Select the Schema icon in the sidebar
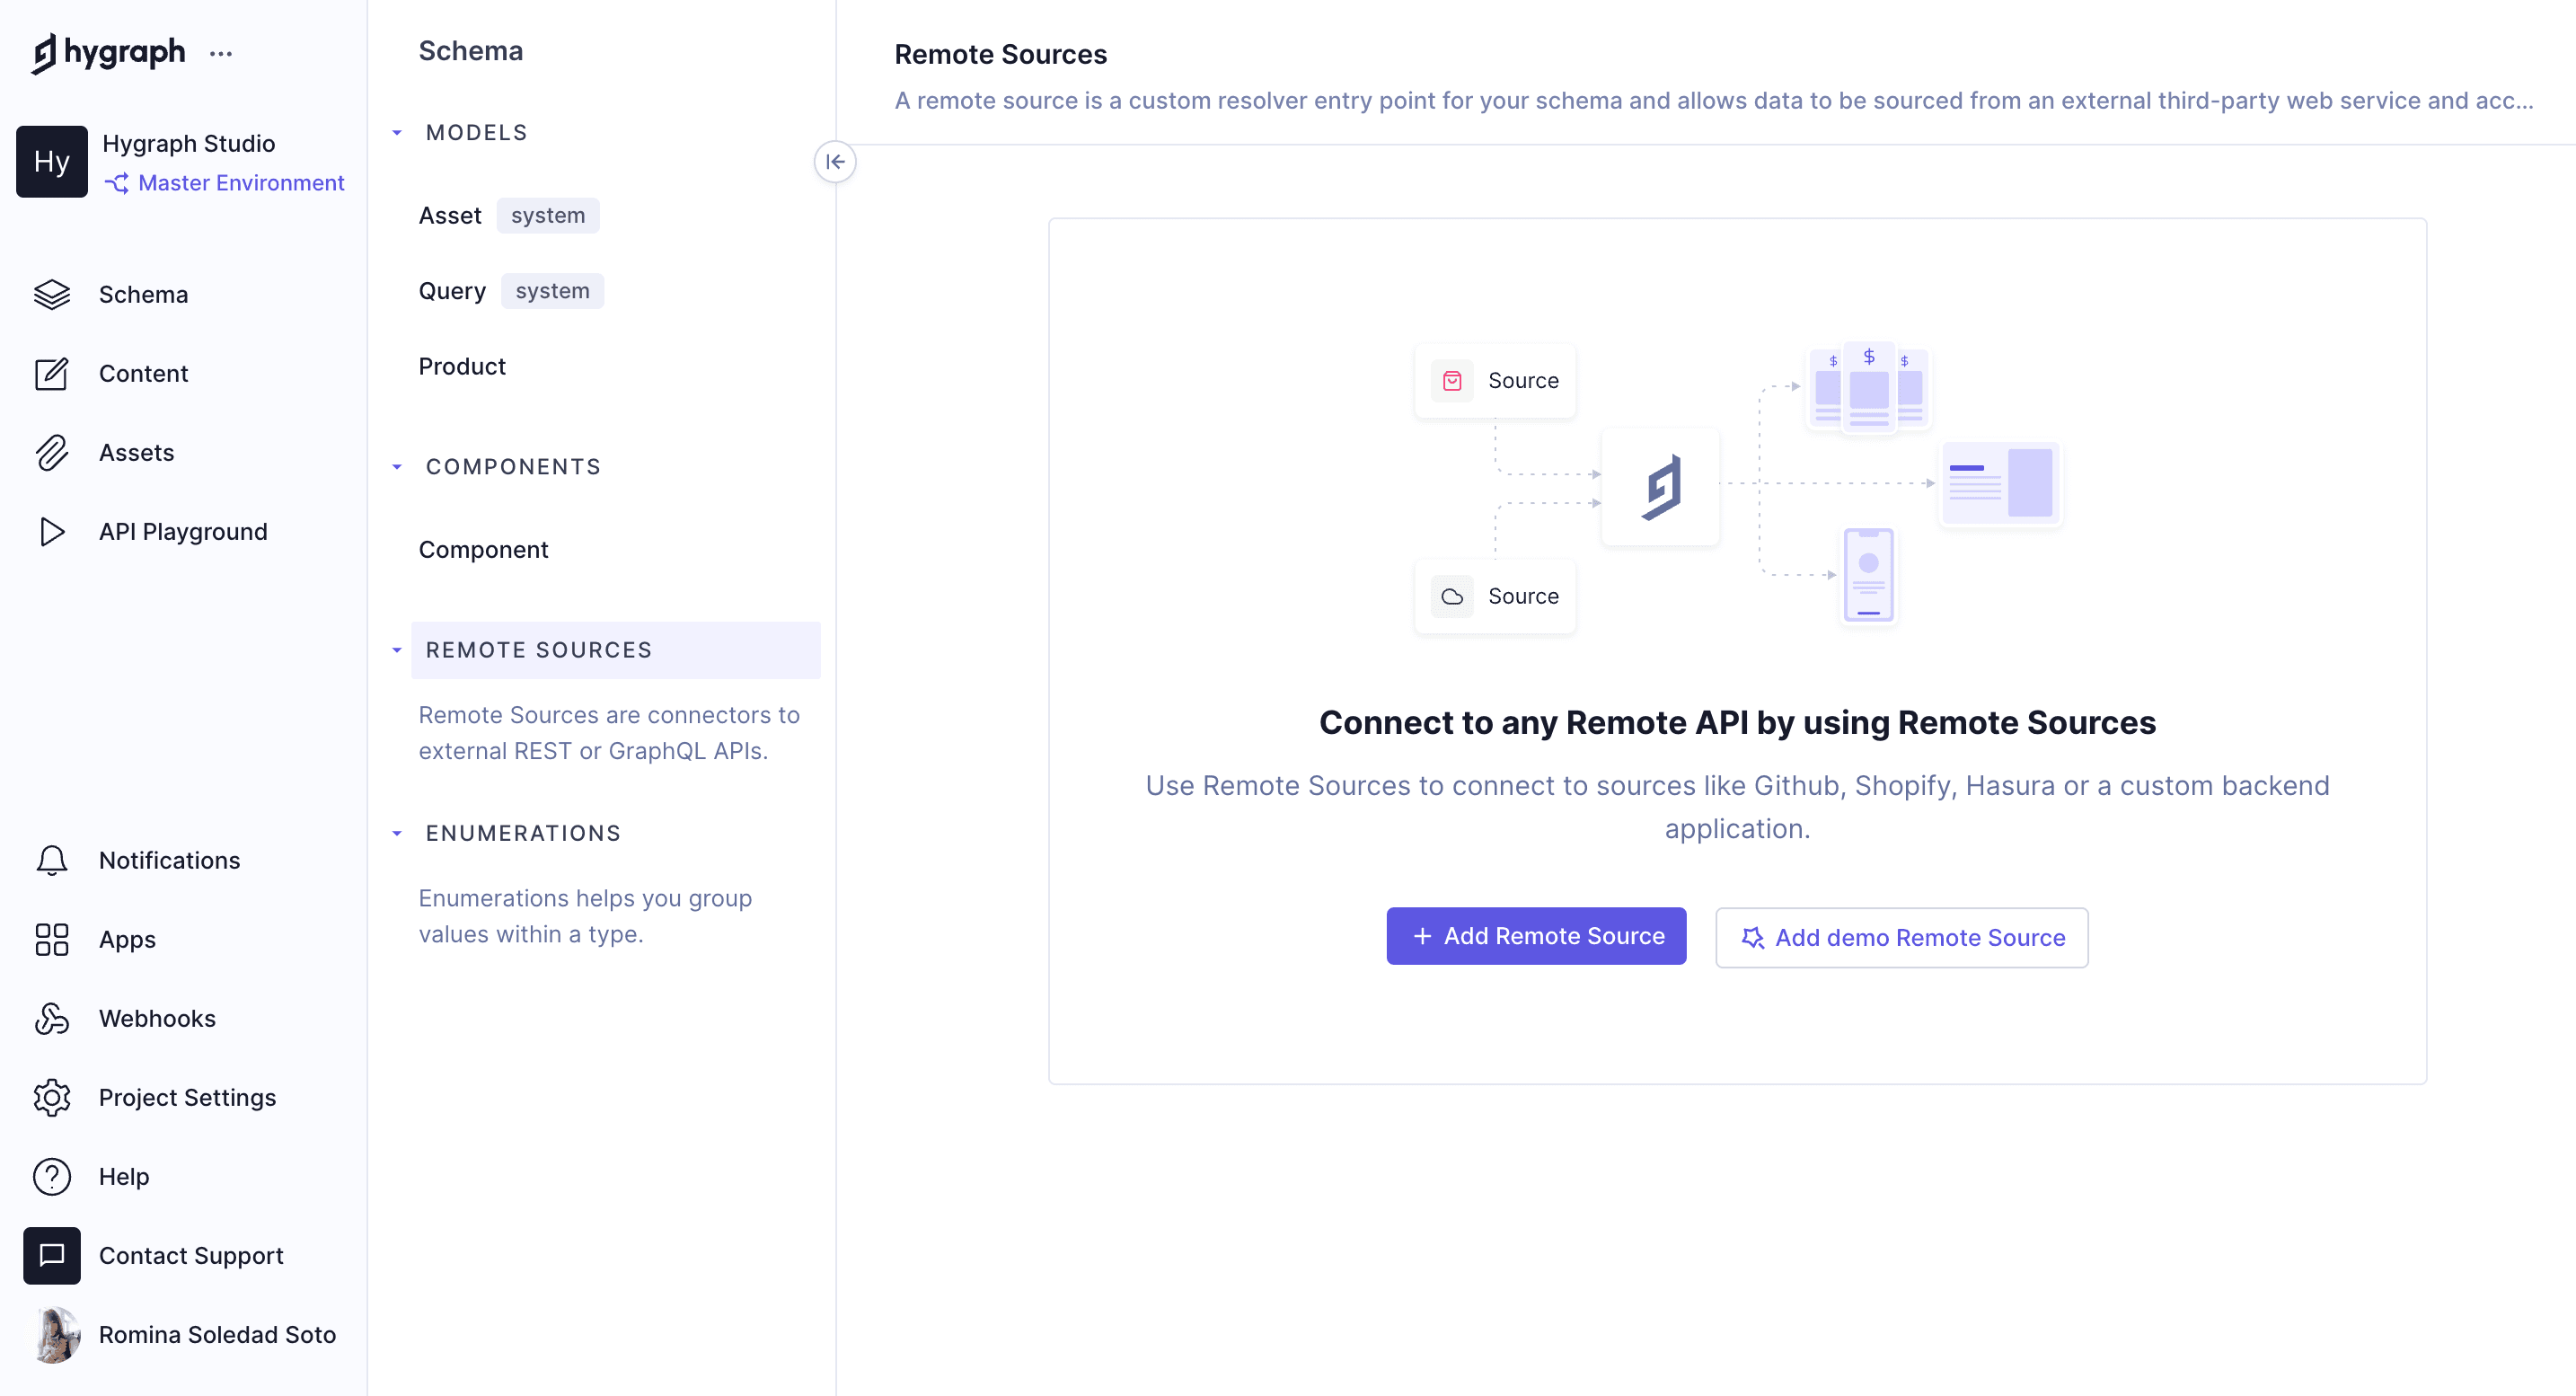Viewport: 2576px width, 1396px height. 52,294
